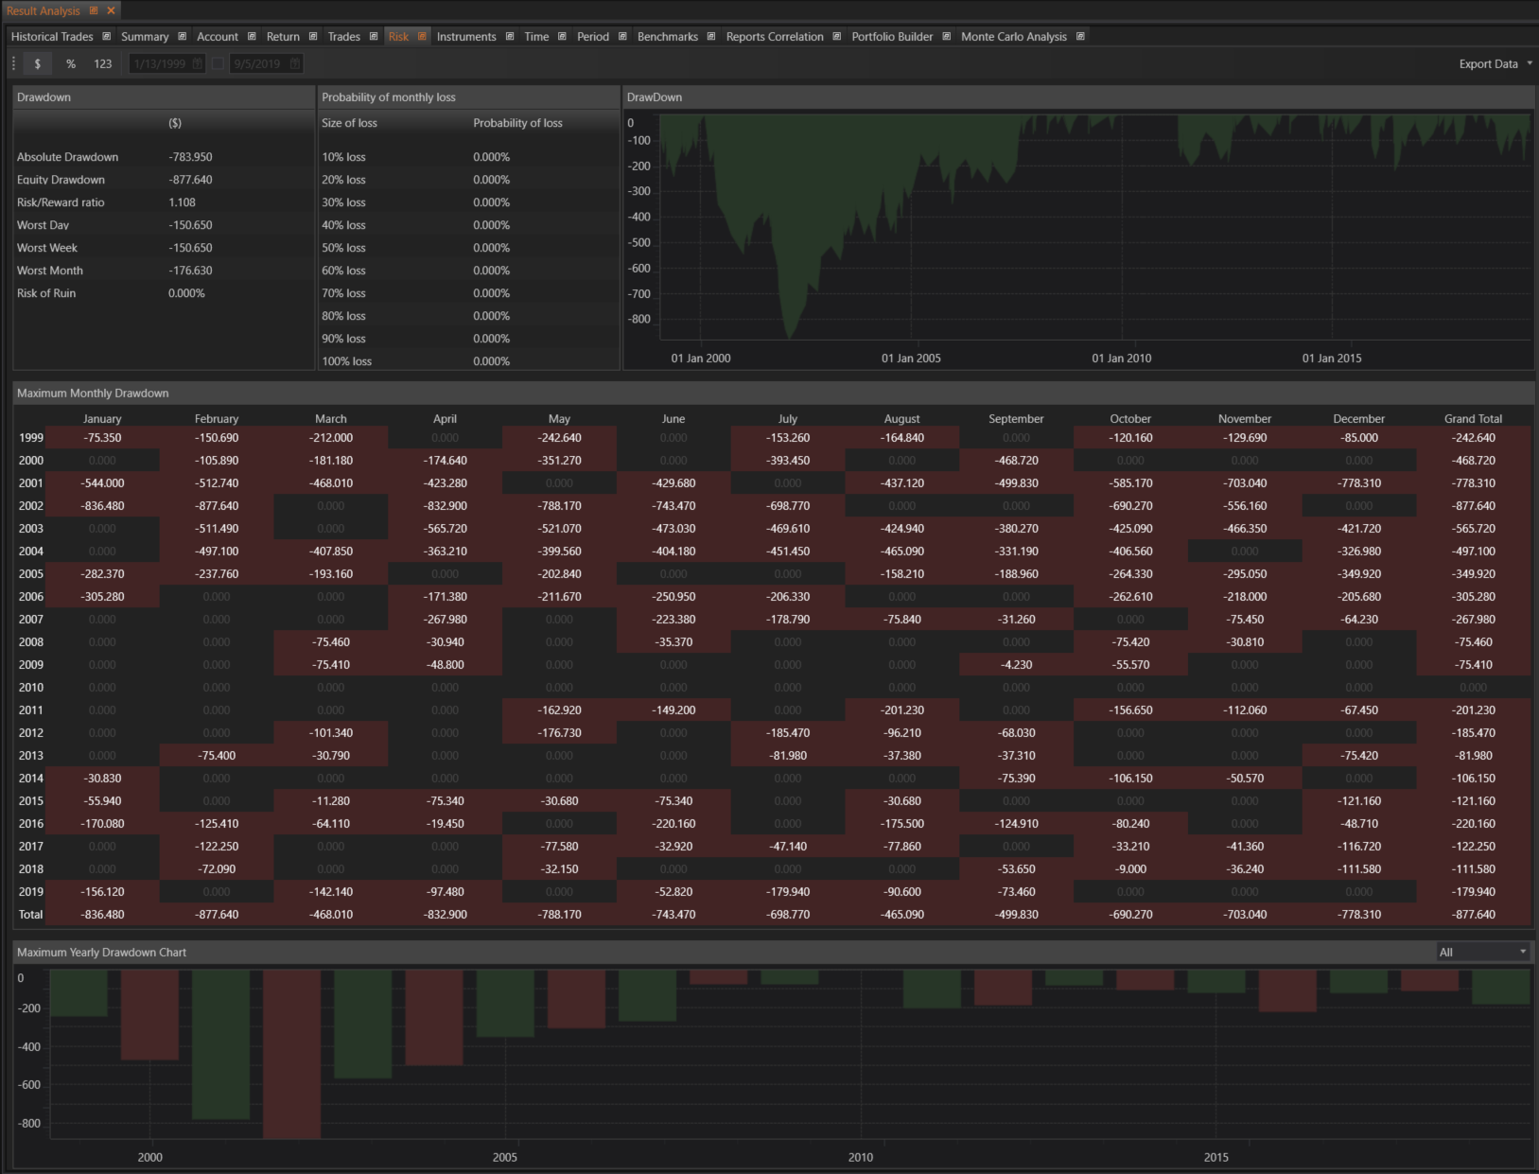Open the Portfolio Builder tab

click(x=891, y=37)
